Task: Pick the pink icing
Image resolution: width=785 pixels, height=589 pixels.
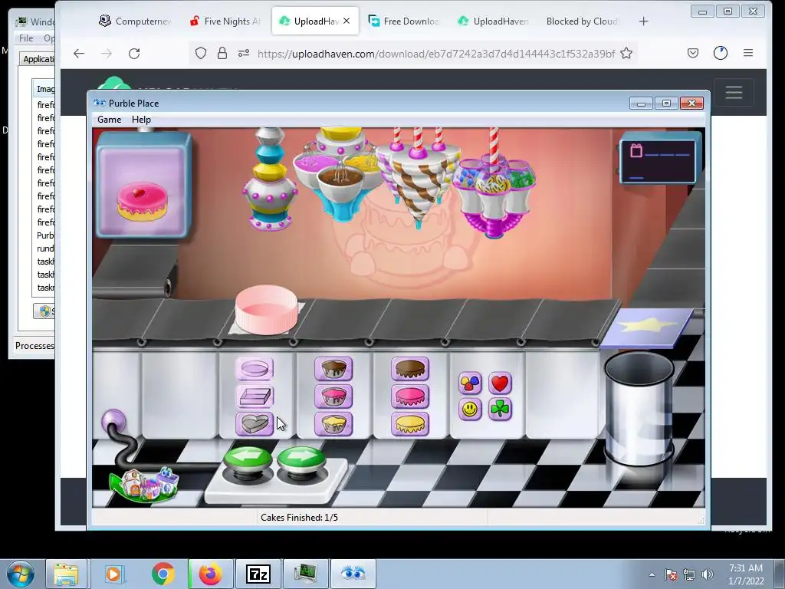Action: coord(410,397)
